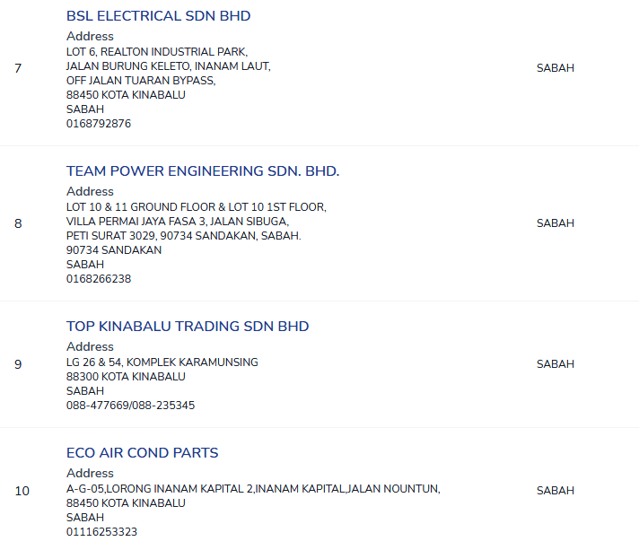Click address line LOT 6, REALTON INDUSTRIAL PARK

pos(157,52)
